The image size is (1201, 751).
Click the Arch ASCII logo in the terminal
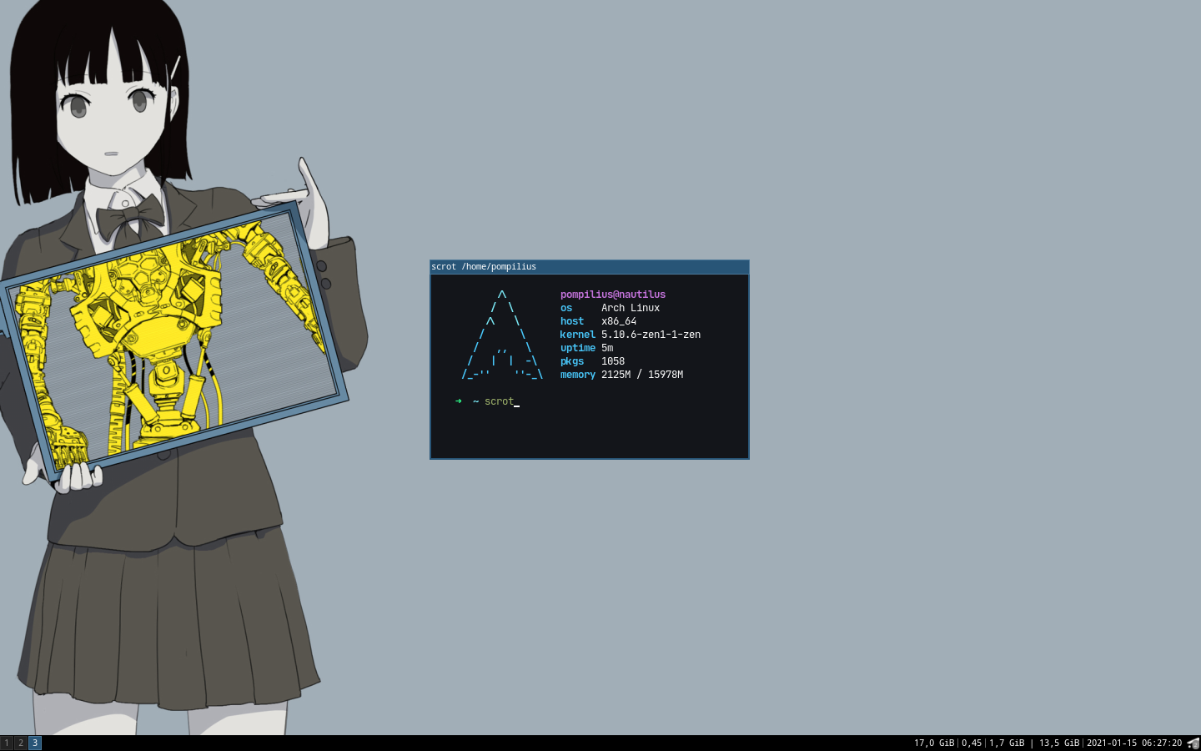pyautogui.click(x=502, y=335)
